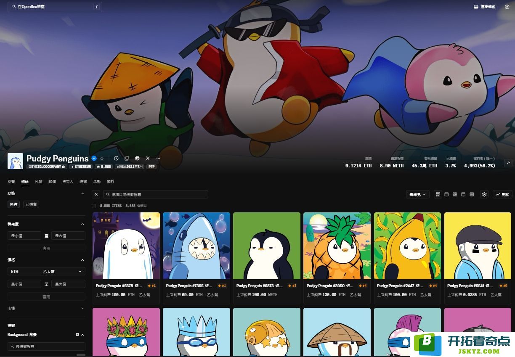
Task: Focus the OpenSea search field
Action: (55, 7)
